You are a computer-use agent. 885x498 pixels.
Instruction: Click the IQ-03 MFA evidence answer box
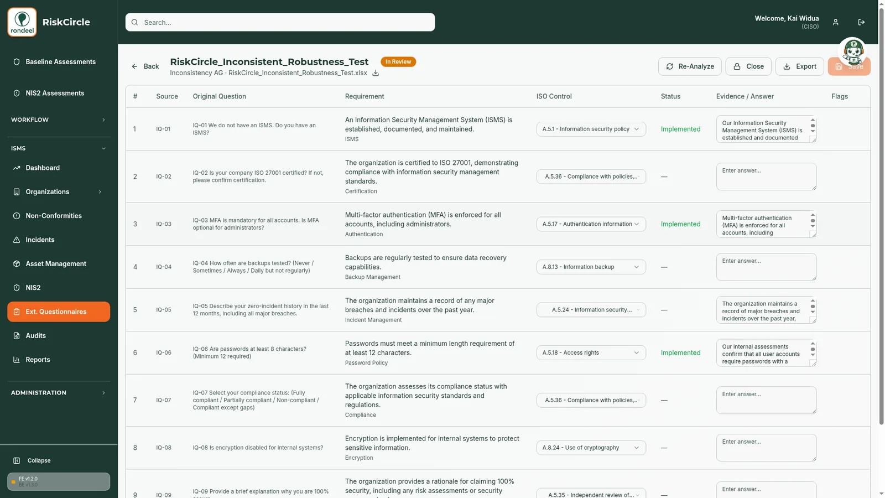tap(766, 224)
